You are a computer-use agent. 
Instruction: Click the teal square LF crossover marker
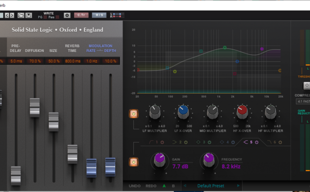click(168, 68)
